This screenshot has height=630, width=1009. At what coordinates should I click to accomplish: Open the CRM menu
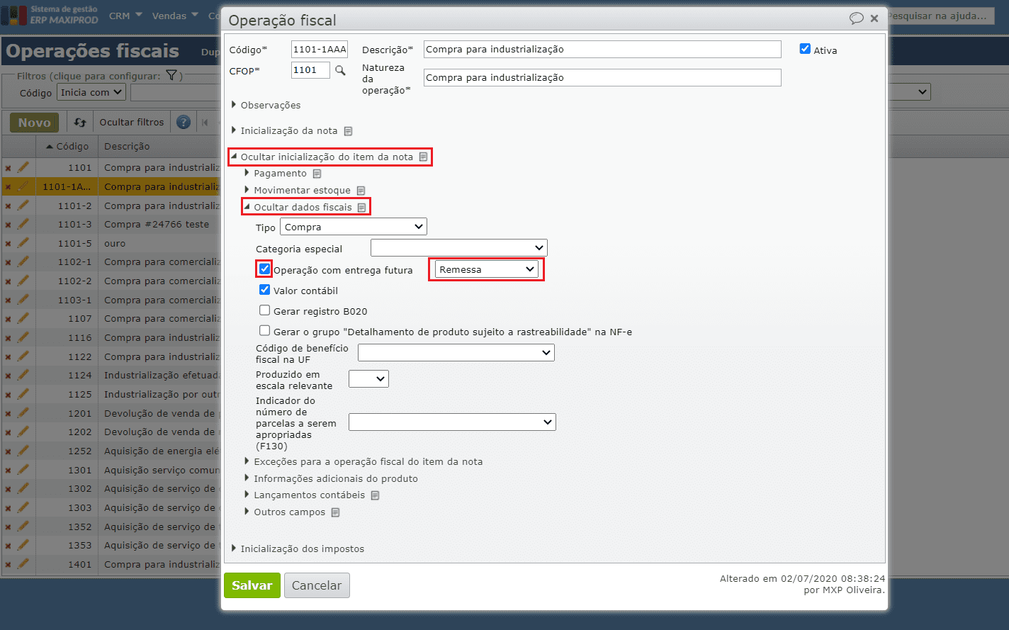(125, 16)
